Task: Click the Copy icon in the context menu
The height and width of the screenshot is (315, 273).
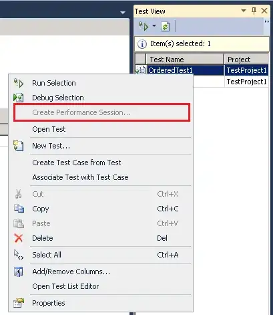Action: pyautogui.click(x=19, y=209)
